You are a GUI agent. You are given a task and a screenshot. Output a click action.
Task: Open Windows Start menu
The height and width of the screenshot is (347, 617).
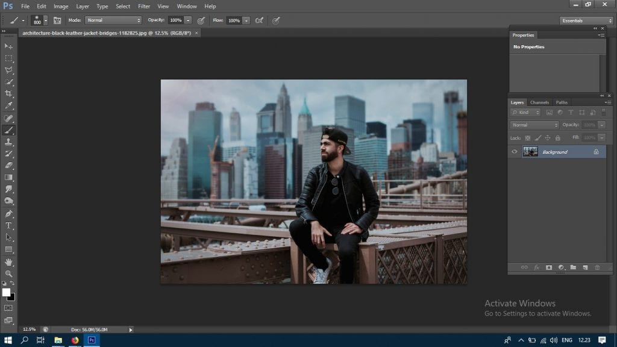(x=8, y=340)
